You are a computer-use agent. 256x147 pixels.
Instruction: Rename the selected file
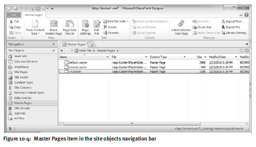pyautogui.click(x=111, y=33)
